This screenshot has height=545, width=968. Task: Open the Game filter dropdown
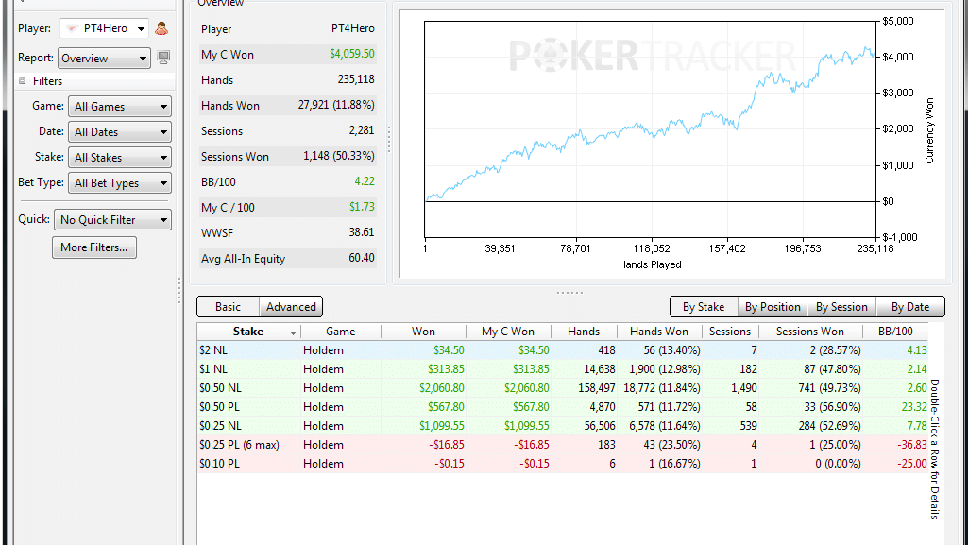[x=119, y=106]
